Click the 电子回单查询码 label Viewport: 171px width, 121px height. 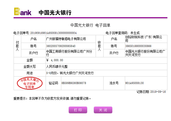(117, 33)
